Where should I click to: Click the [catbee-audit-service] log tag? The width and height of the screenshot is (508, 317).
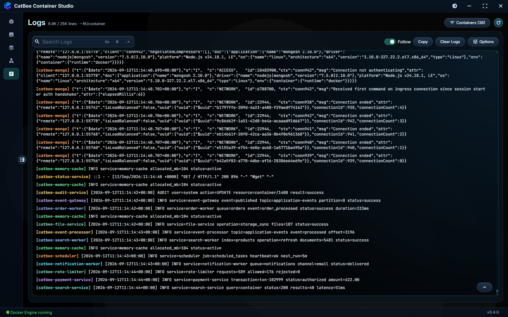[62, 193]
